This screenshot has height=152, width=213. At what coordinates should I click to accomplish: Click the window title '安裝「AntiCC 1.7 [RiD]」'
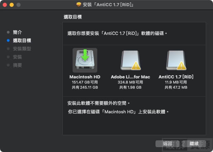(108, 5)
